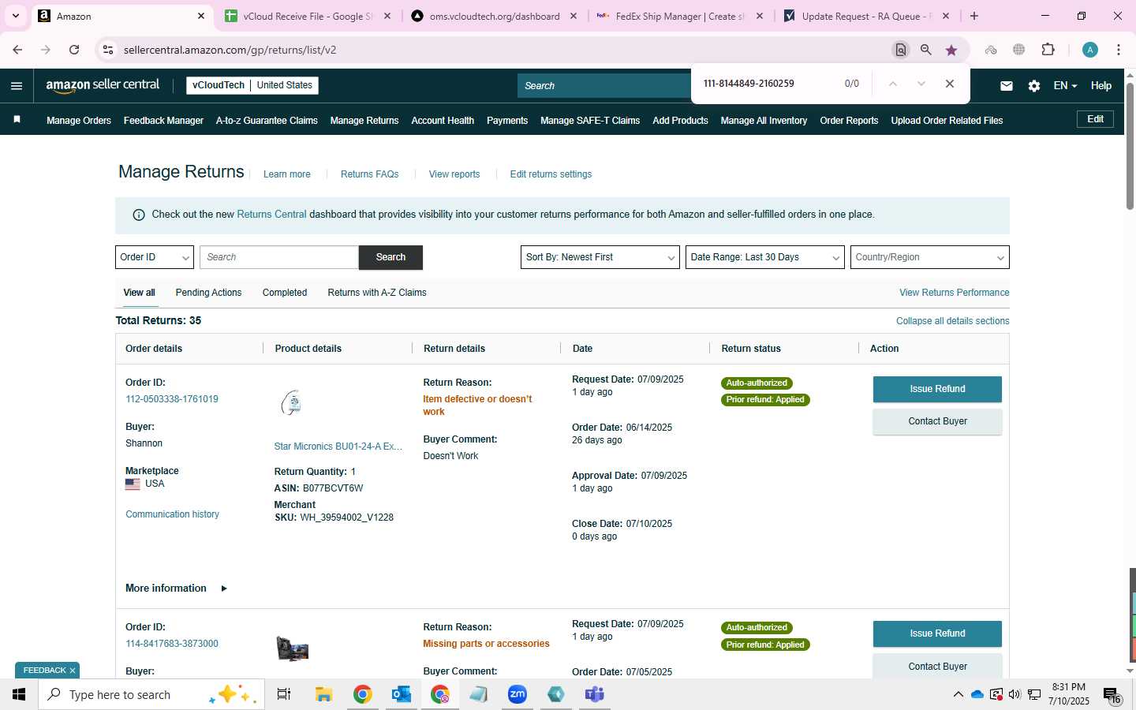Viewport: 1136px width, 710px height.
Task: Close the FEEDBACK widget
Action: coord(73,671)
